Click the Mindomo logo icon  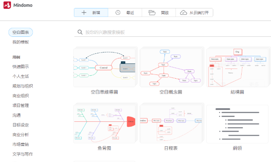[7, 5]
